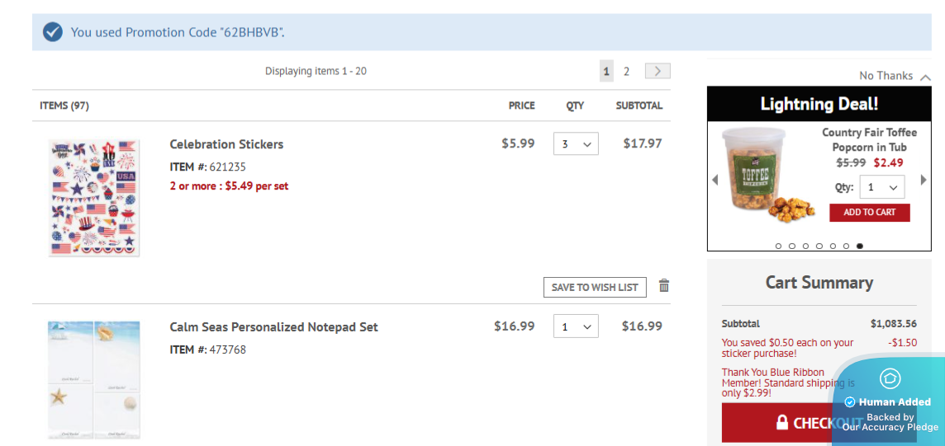Click the Save to Wish List button
The image size is (945, 446).
595,287
